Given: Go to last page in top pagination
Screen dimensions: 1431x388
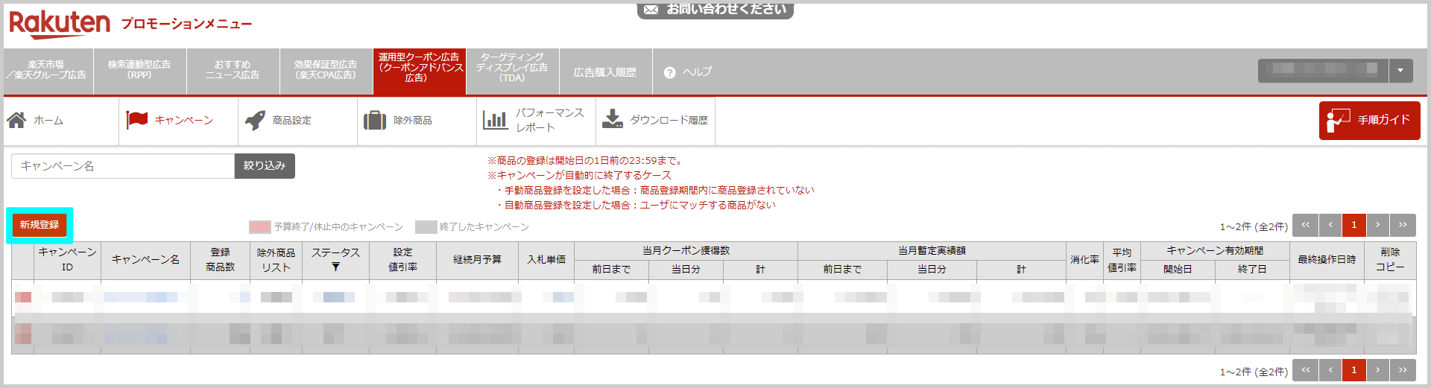Looking at the screenshot, I should [x=1403, y=225].
